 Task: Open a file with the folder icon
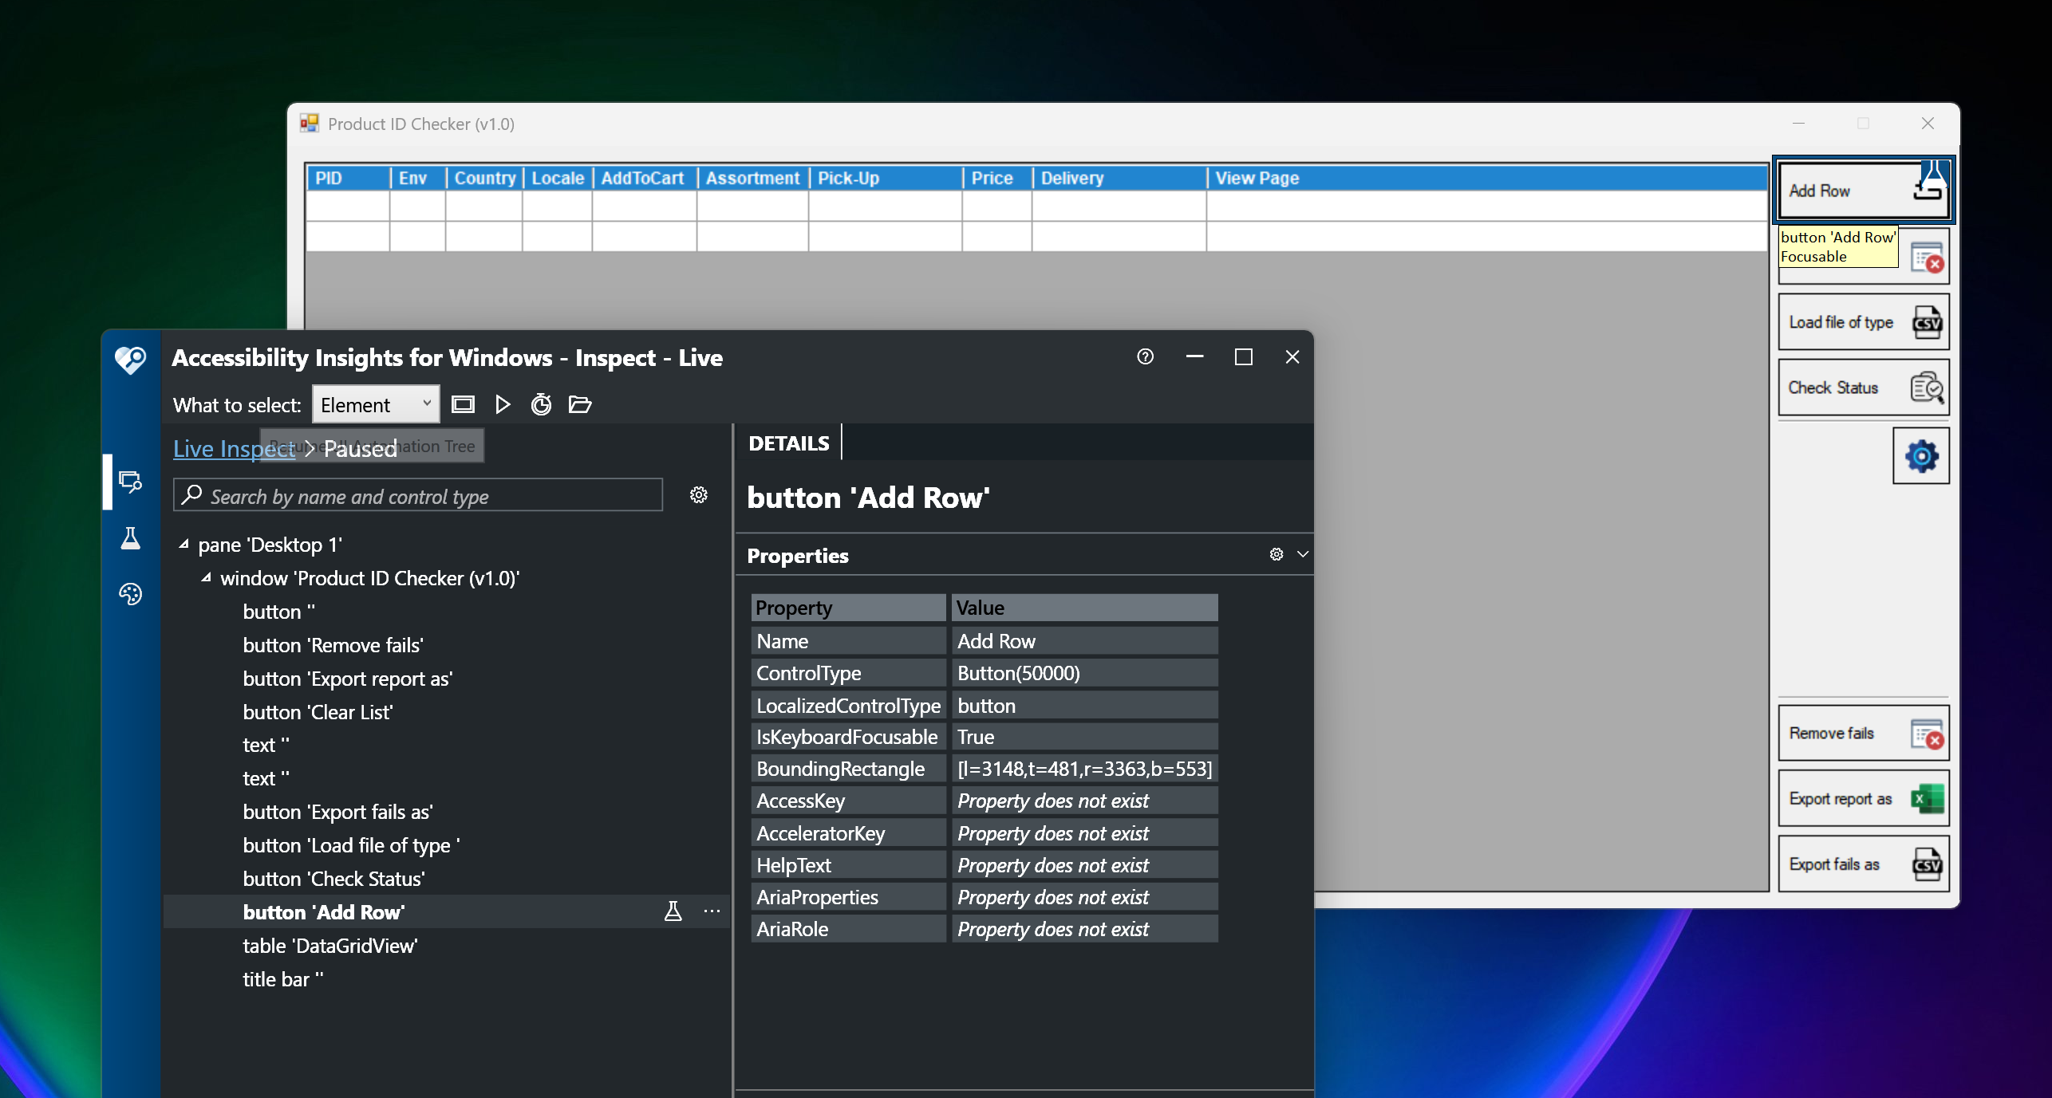pyautogui.click(x=580, y=404)
